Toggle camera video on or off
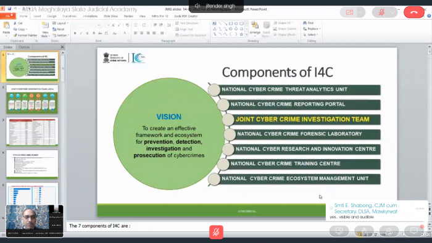This screenshot has width=432, height=243. [349, 12]
